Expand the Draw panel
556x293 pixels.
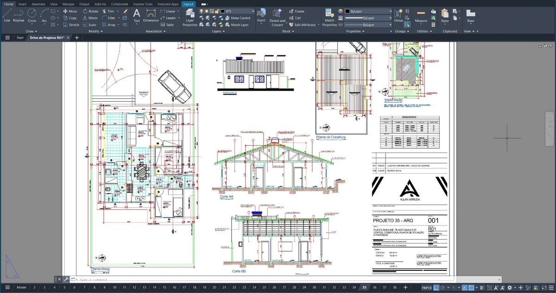[x=32, y=31]
